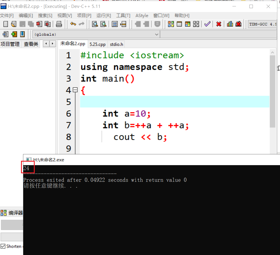
Task: Open the Find dialog
Action: click(95, 24)
